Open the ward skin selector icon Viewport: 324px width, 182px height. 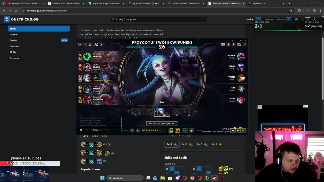tap(185, 130)
